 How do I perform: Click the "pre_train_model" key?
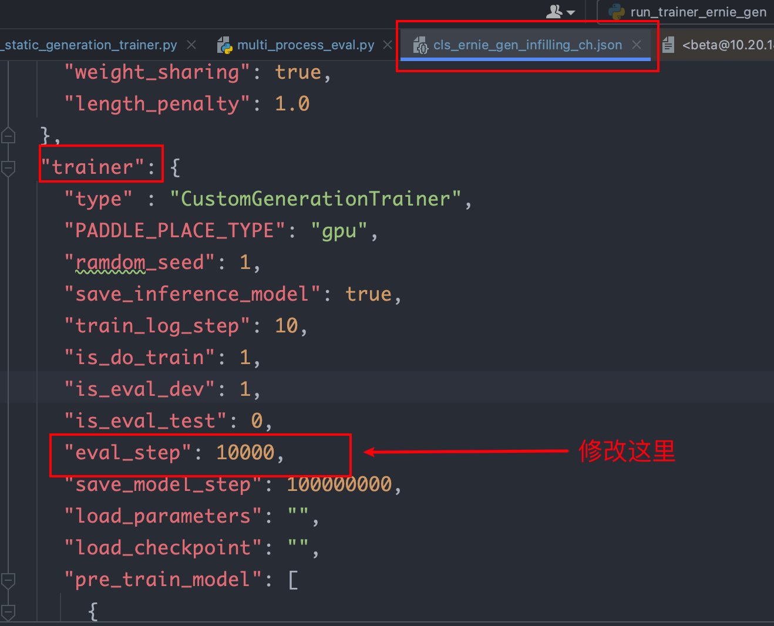(163, 580)
